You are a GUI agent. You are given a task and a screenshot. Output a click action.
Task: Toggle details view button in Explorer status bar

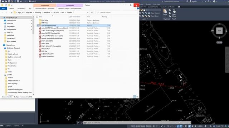pos(135,97)
